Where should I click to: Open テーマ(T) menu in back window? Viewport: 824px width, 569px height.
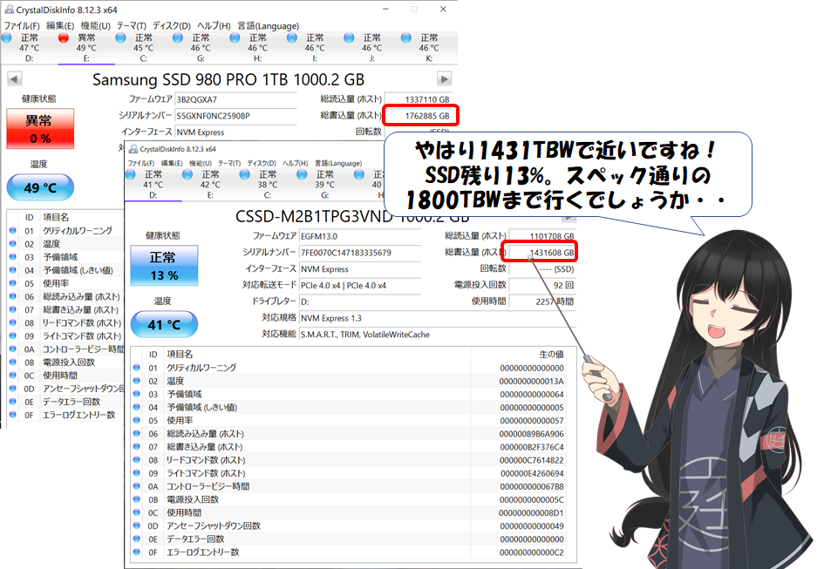[132, 26]
